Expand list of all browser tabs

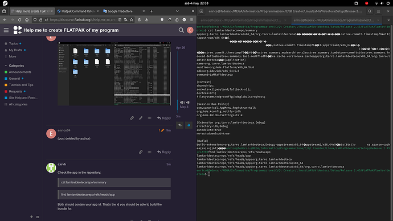[x=177, y=11]
